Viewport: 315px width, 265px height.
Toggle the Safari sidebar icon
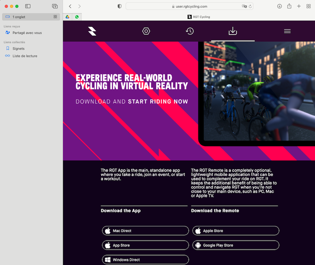pyautogui.click(x=28, y=6)
